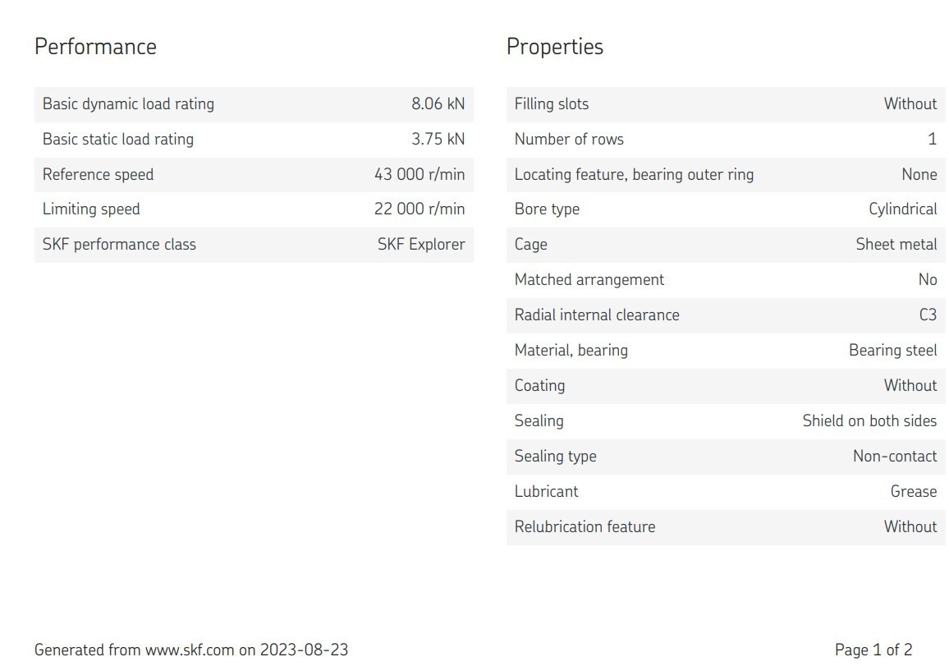The width and height of the screenshot is (949, 666).
Task: Select the Cage Sheet metal row
Action: tap(726, 245)
